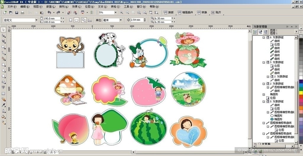Click the 排版 button
Image resolution: width=303 pixels, height=156 pixels.
click(x=169, y=12)
